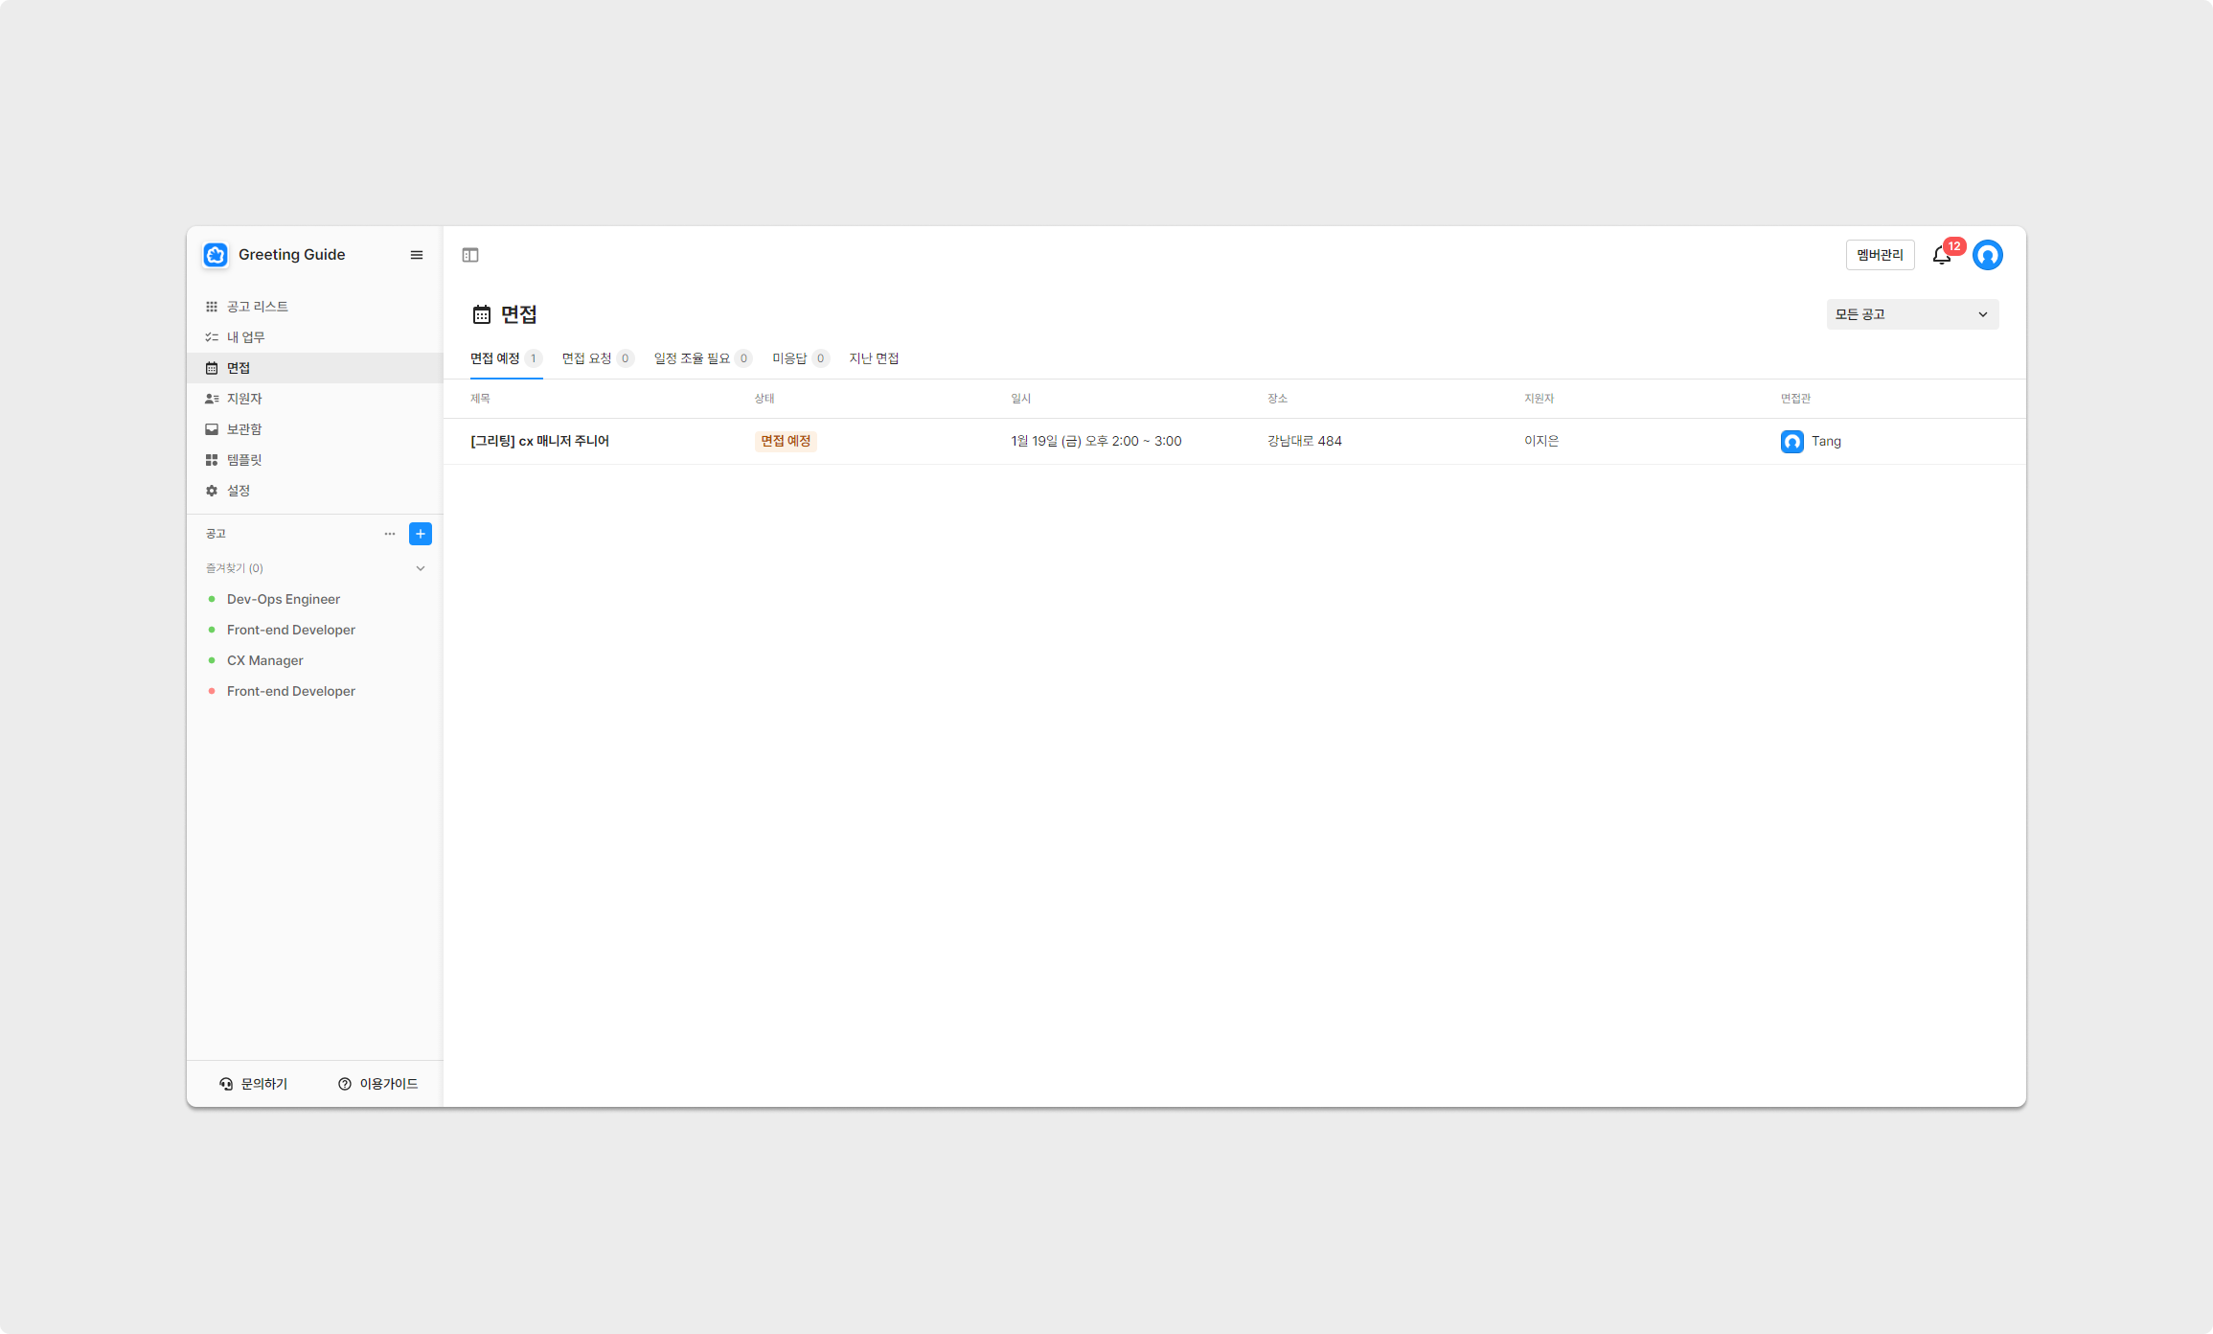Open the [그리팅] cx 매니저 주니어 interview row
Image resolution: width=2213 pixels, height=1334 pixels.
tap(539, 441)
